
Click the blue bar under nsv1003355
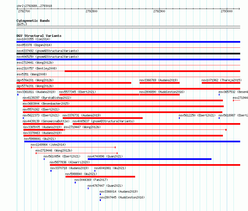(128, 42)
